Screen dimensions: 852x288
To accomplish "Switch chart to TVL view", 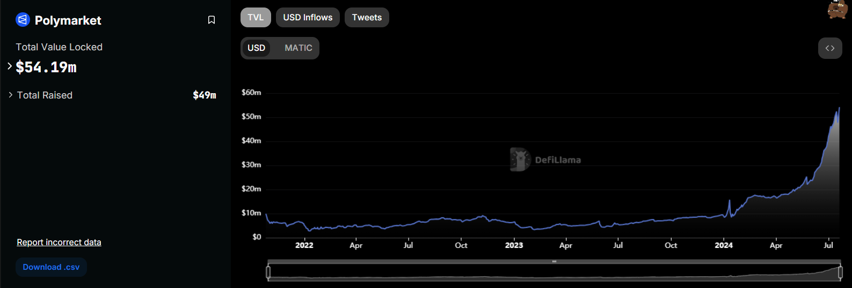I will 256,17.
